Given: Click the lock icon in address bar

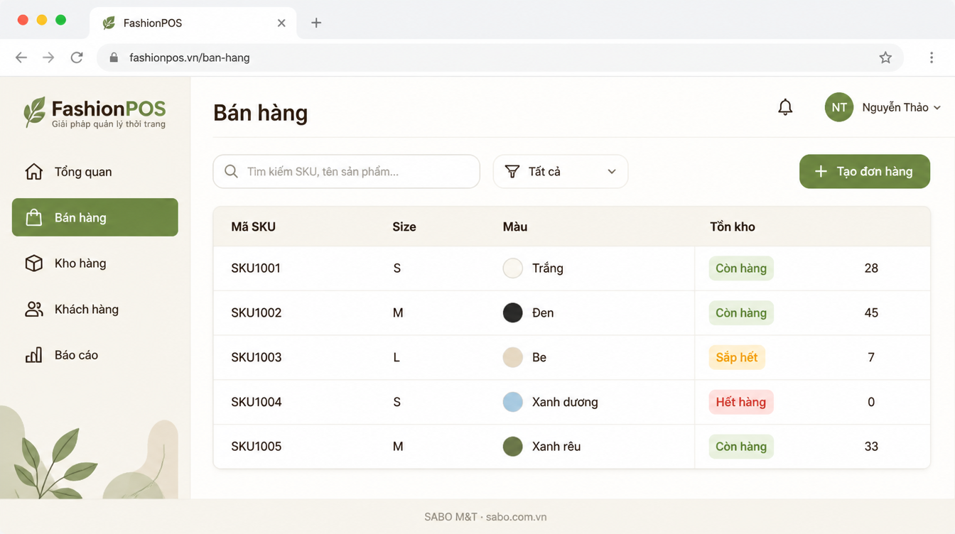Looking at the screenshot, I should coord(113,58).
